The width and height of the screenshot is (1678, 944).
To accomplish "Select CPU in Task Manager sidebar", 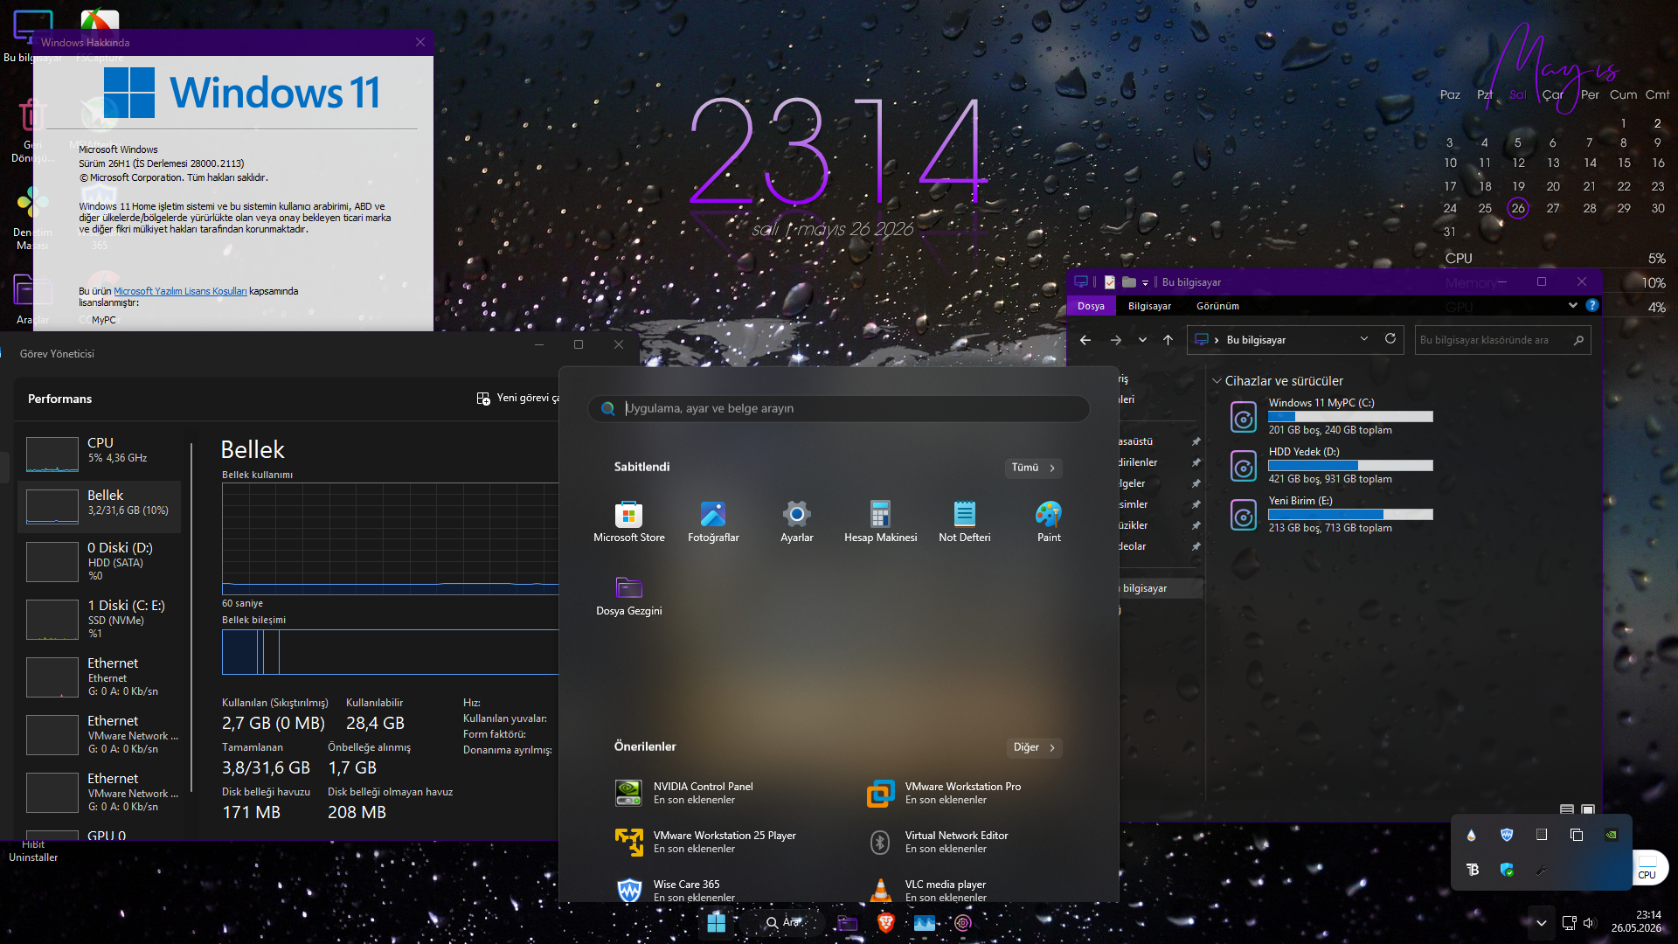I will tap(100, 454).
